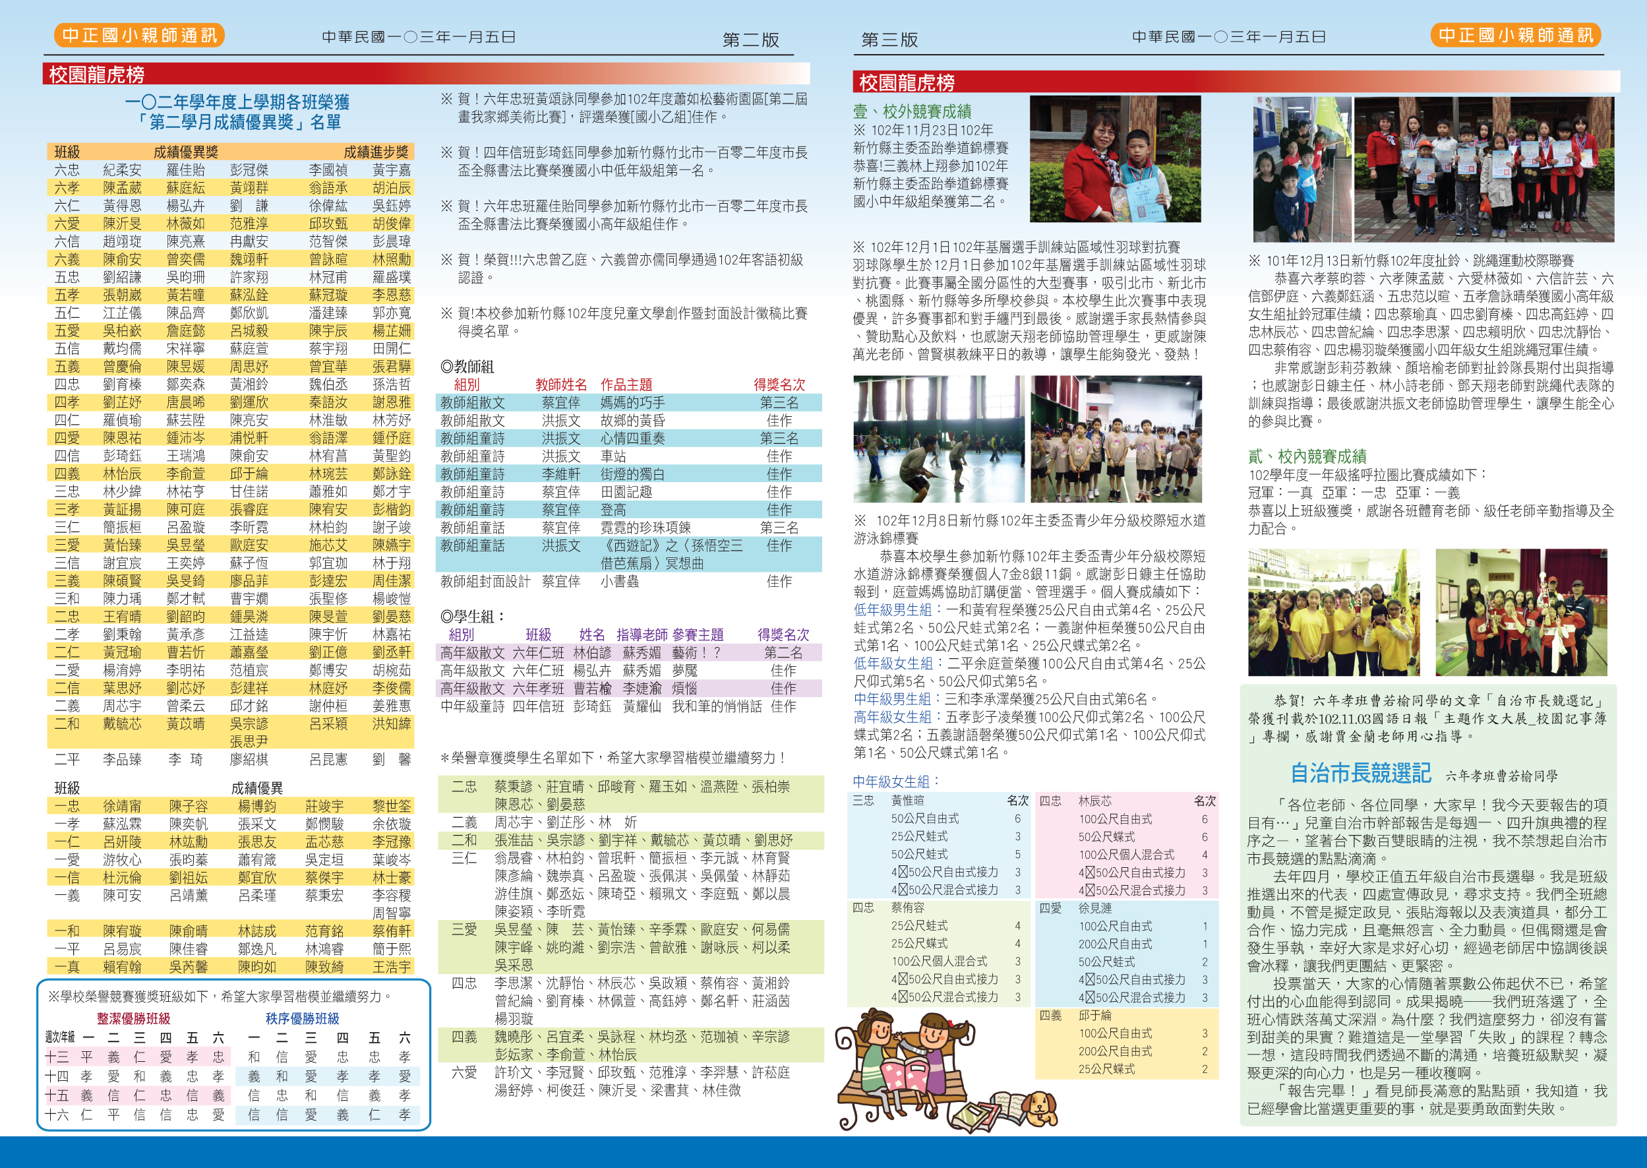Viewport: 1647px width, 1168px height.
Task: Select the 故鄉的黃昏 entry
Action: tap(633, 421)
